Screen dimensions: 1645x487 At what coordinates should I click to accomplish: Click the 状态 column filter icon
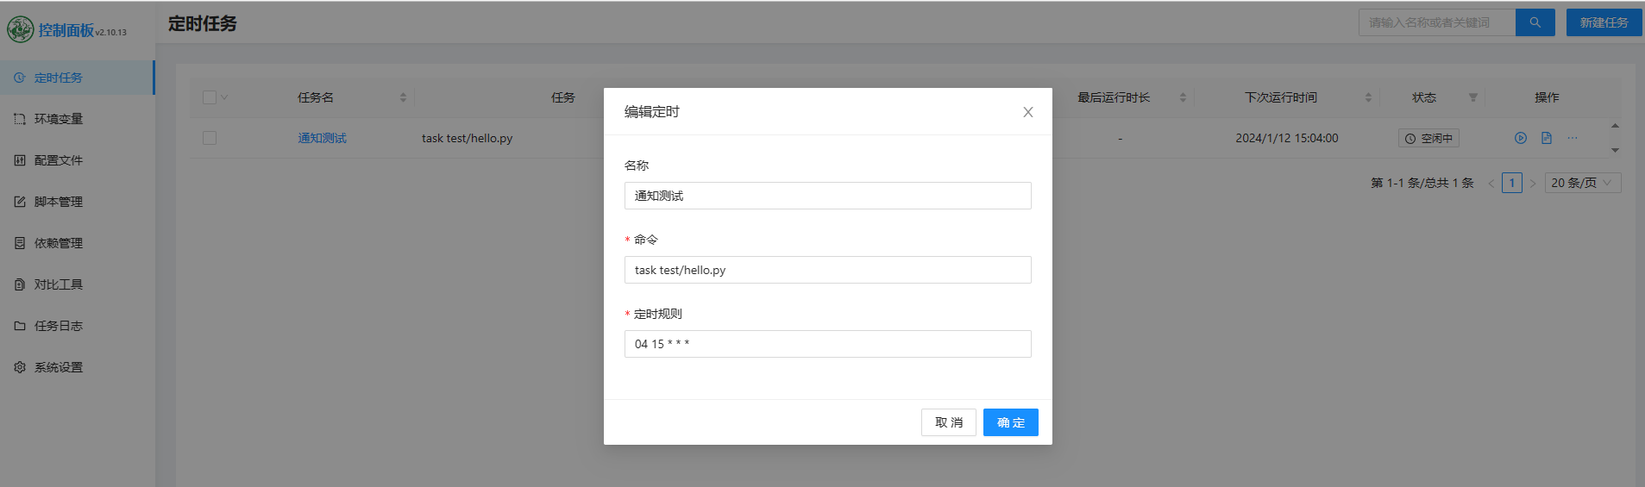point(1473,97)
